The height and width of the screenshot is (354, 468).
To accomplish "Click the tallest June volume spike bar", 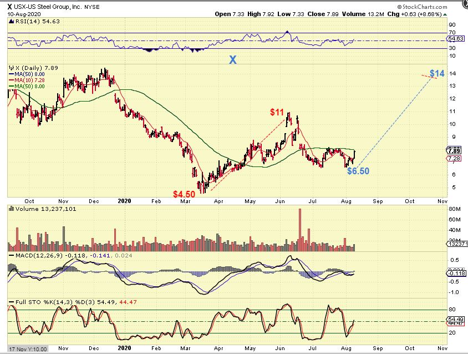I will [x=300, y=230].
